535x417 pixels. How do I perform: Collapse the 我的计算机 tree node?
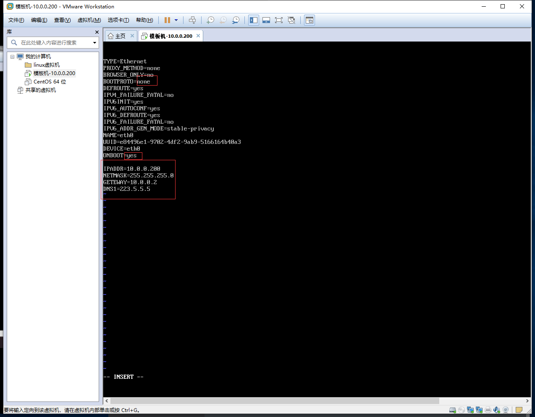[12, 57]
